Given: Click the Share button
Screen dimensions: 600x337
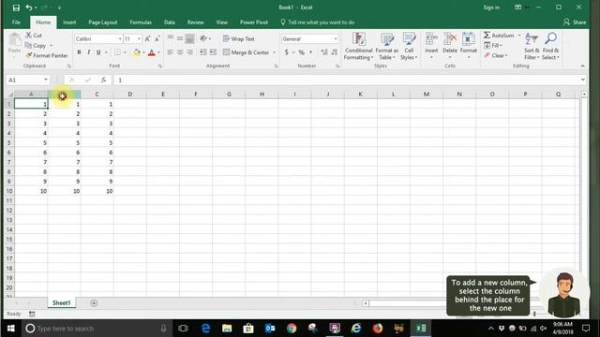Looking at the screenshot, I should coord(575,22).
